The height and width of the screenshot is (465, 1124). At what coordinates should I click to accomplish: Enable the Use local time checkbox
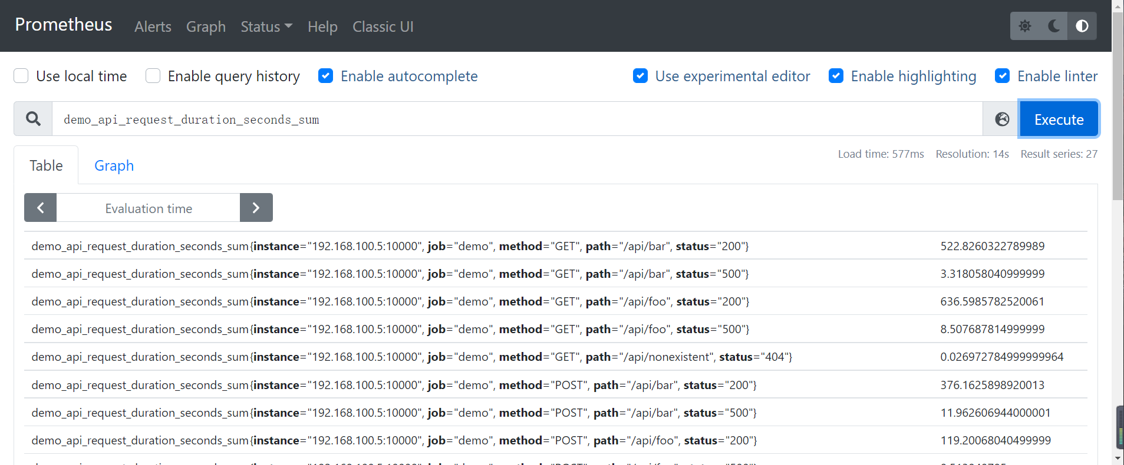(21, 76)
